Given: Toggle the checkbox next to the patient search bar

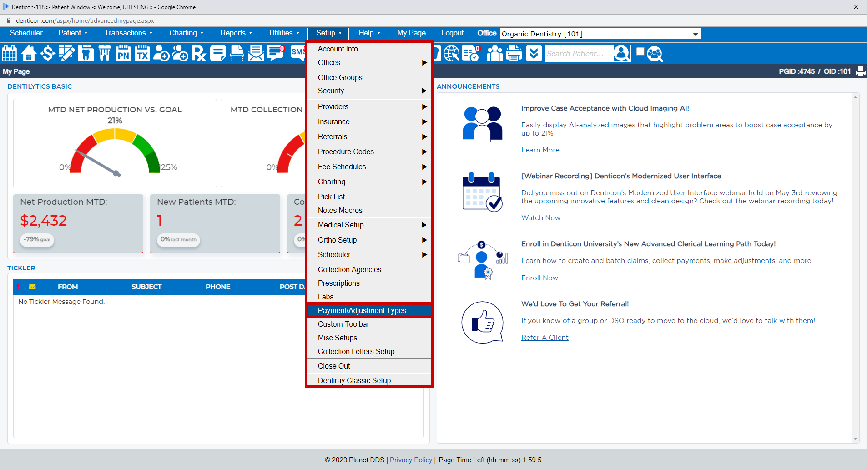Looking at the screenshot, I should [x=640, y=50].
